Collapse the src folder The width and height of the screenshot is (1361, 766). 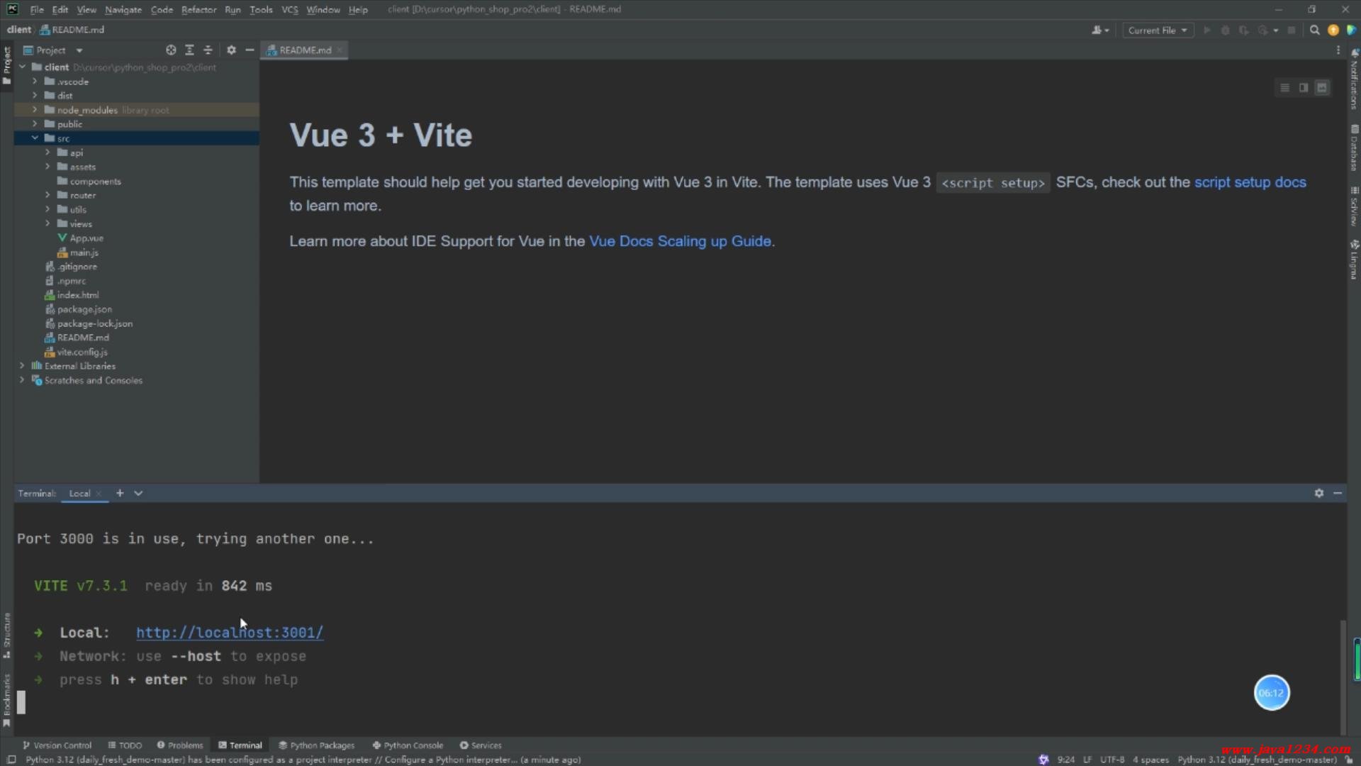tap(35, 138)
